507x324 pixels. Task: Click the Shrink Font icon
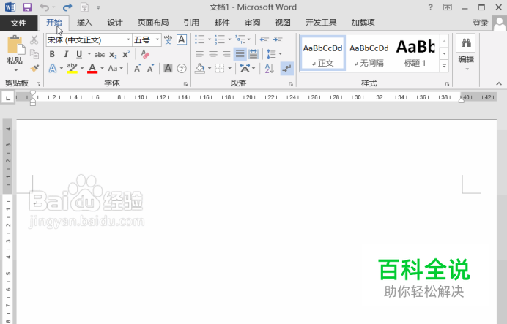[x=150, y=69]
